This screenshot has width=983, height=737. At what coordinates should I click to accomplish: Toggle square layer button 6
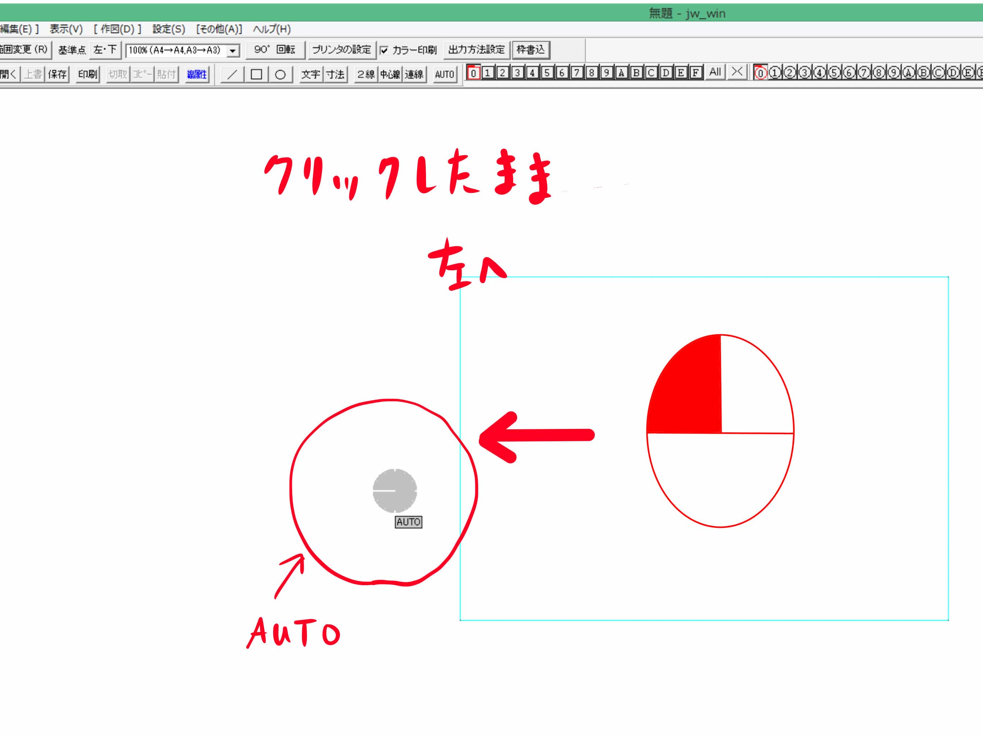click(562, 73)
